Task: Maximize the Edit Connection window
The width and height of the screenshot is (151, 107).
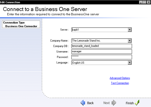Action: point(144,2)
